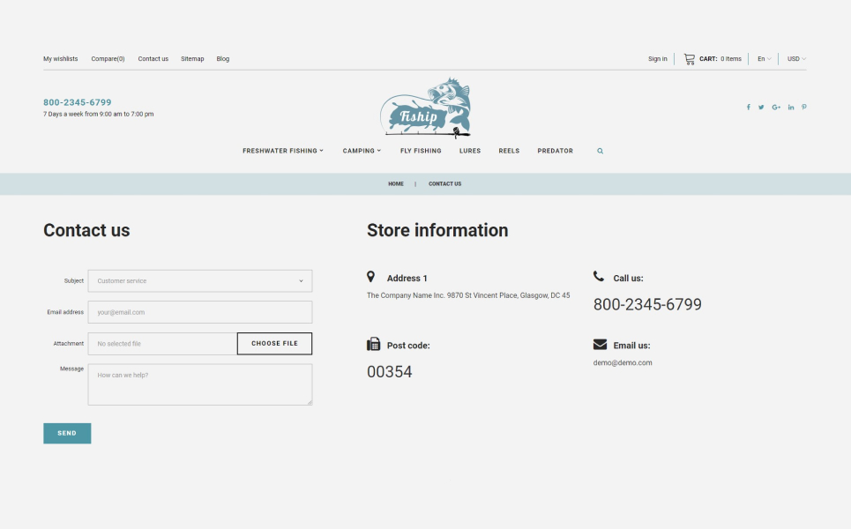The width and height of the screenshot is (851, 529).
Task: Click the shopping cart icon
Action: pyautogui.click(x=689, y=59)
